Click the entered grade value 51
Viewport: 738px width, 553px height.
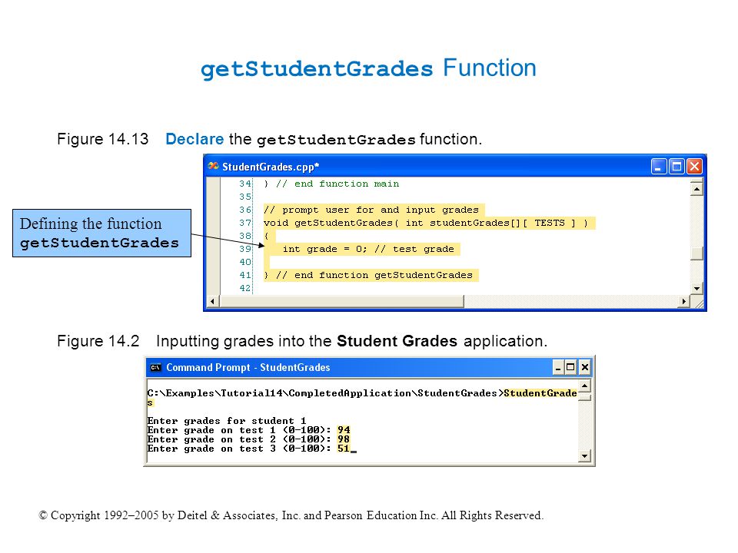(344, 448)
